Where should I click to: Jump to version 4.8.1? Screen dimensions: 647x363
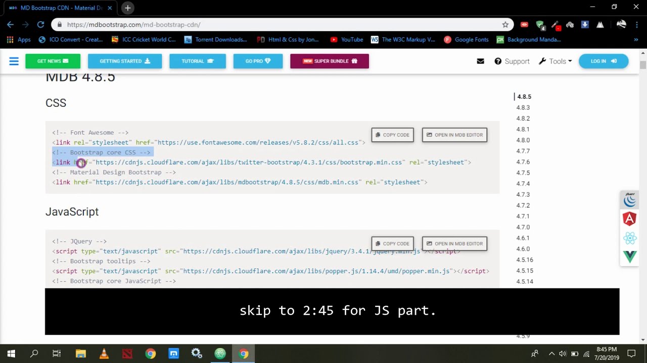(x=523, y=129)
